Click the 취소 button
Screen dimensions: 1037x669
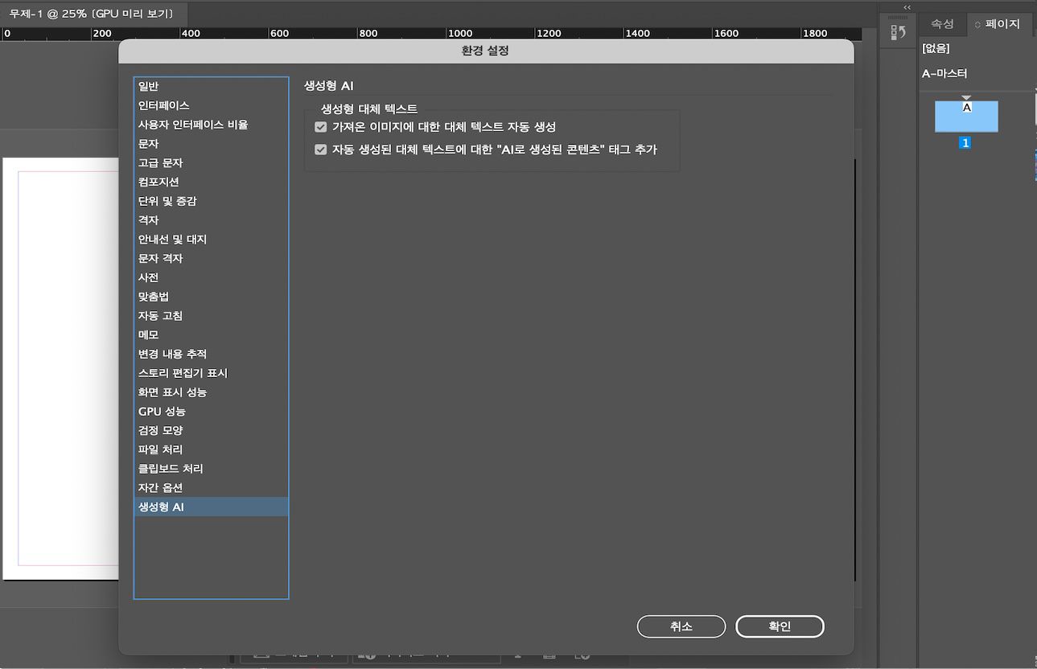tap(681, 626)
